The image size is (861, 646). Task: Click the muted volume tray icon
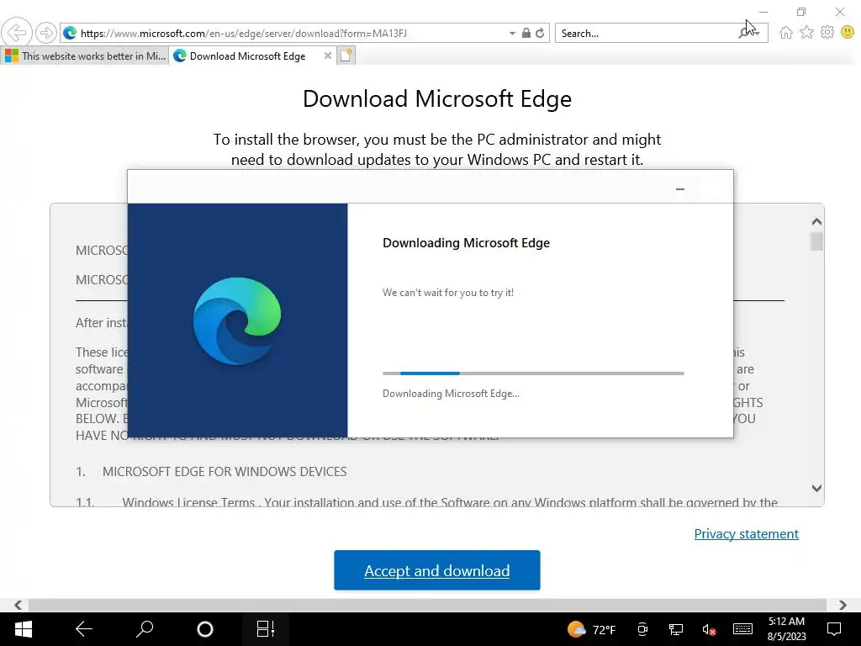click(x=709, y=629)
